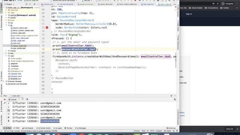240x135 pixels.
Task: Collapse the flutter_app_ui_1 root folder
Action: point(4,7)
